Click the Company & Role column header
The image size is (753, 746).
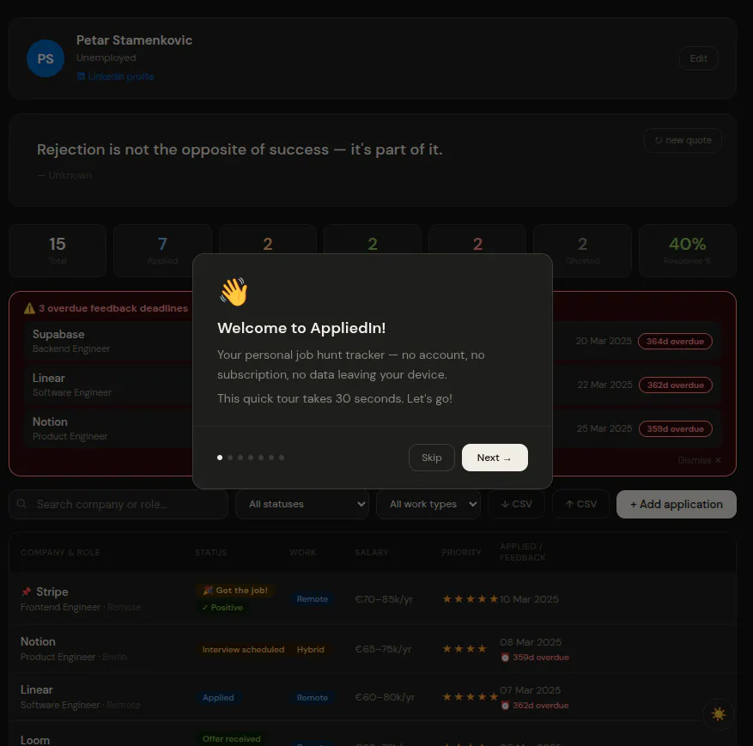[x=60, y=553]
